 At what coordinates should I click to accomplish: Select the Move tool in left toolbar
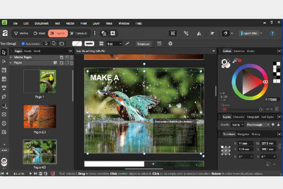[4, 52]
